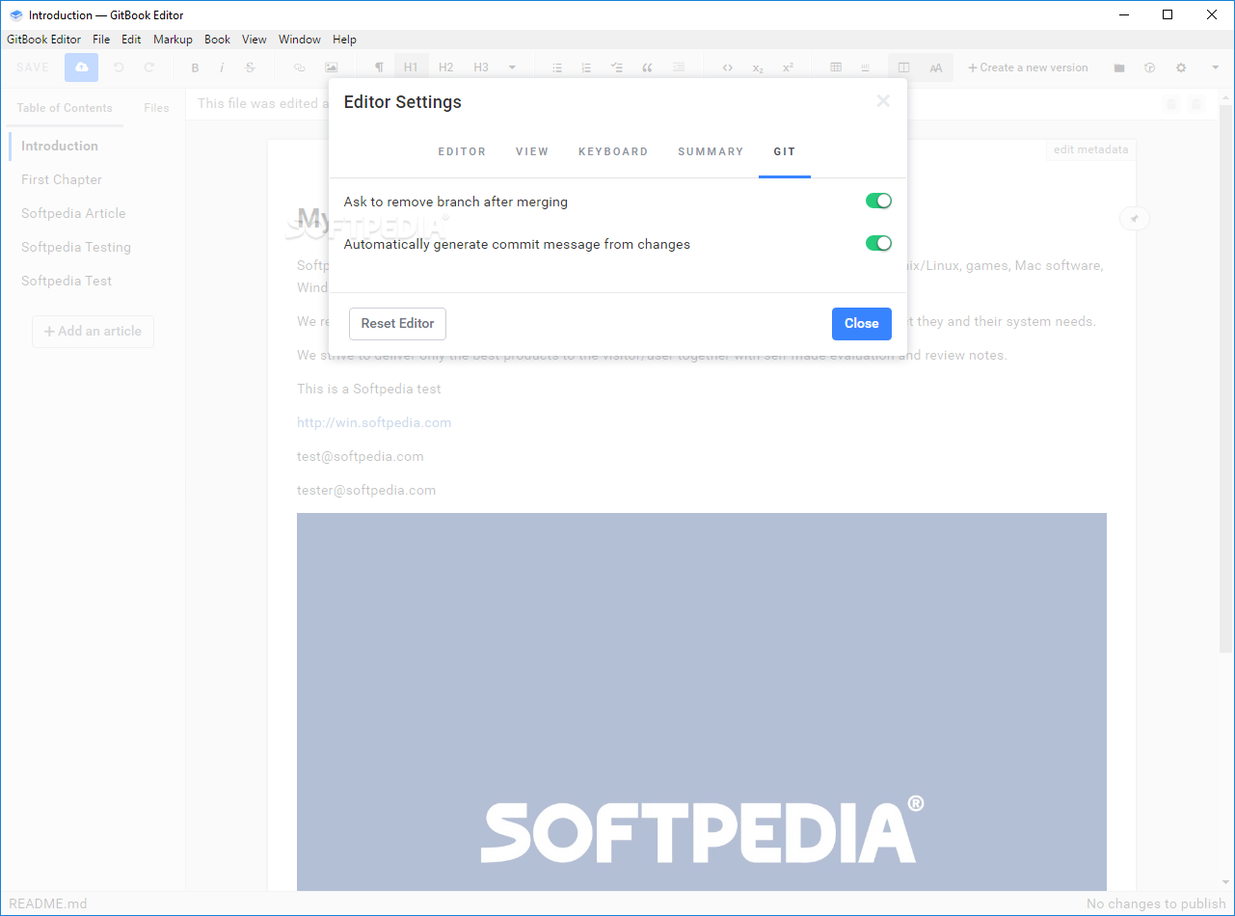Click the SAVE button

[x=33, y=67]
